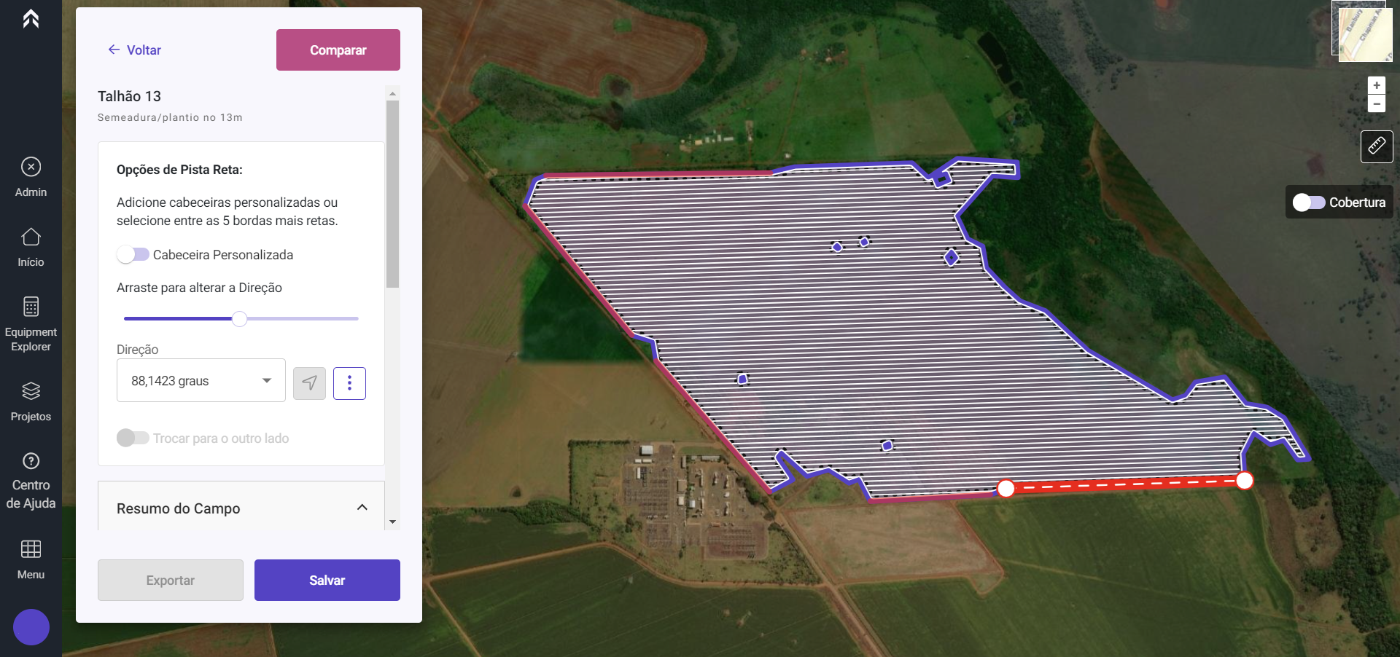Click the direction slider handle
Viewport: 1400px width, 657px height.
[x=239, y=318]
